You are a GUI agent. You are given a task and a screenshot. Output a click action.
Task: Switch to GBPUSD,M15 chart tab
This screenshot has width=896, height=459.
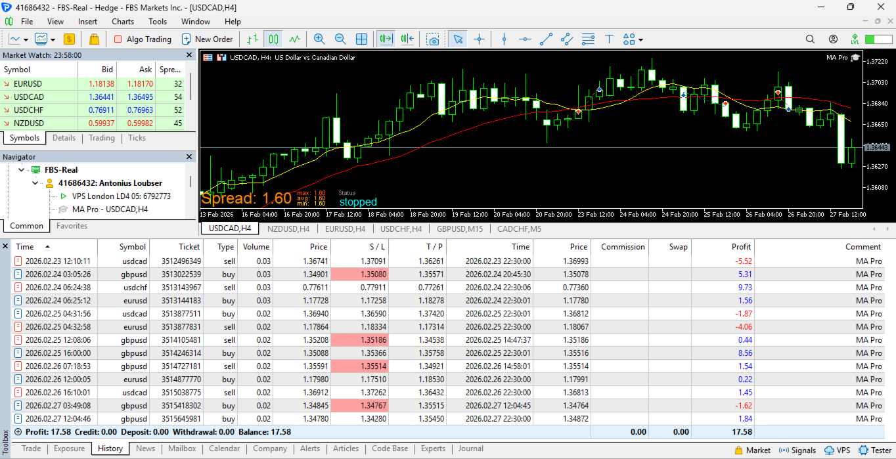click(x=460, y=229)
